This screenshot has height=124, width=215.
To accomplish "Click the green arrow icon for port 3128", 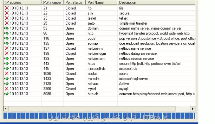I will 6,84.
